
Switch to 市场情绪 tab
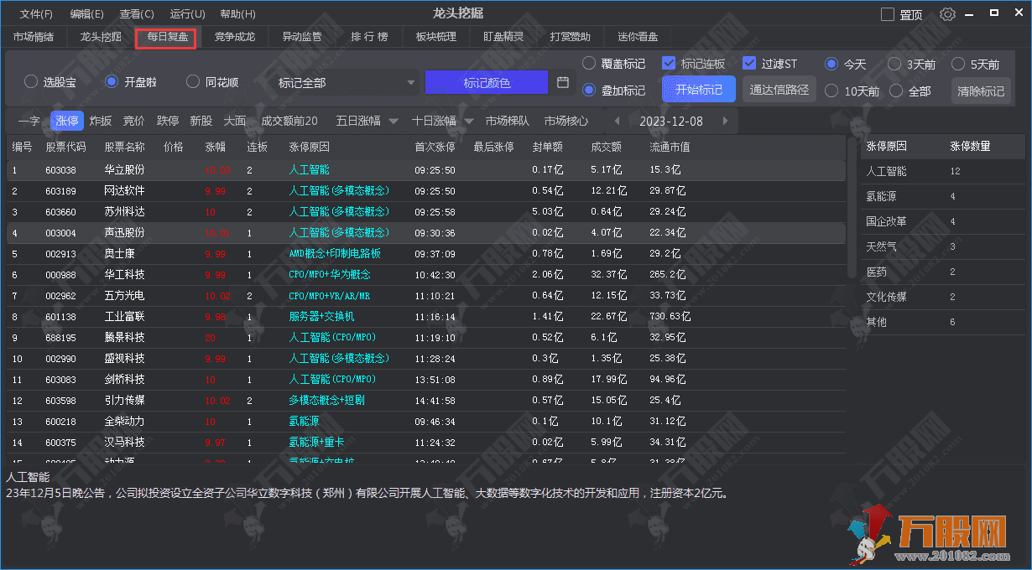point(34,37)
